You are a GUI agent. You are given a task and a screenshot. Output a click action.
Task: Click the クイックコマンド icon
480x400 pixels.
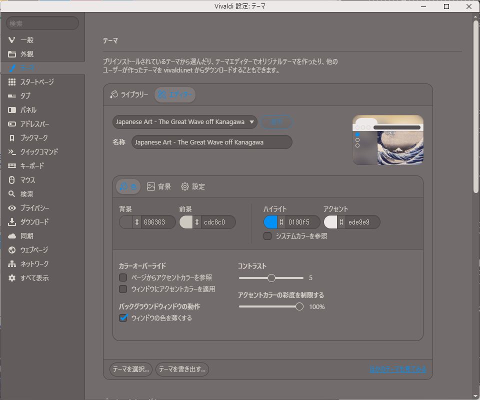pos(11,152)
